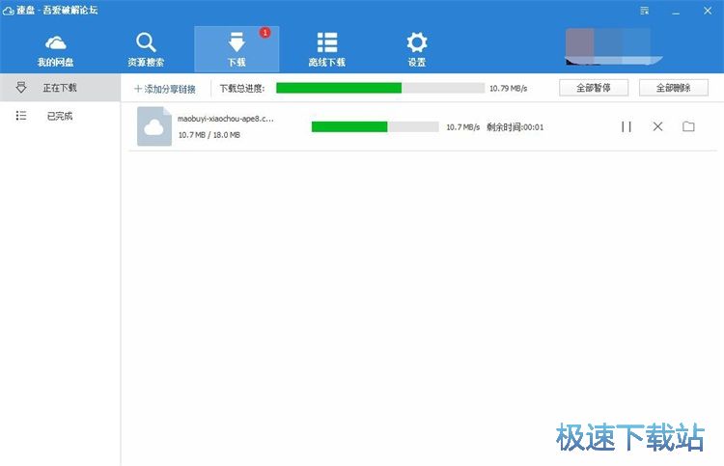Viewport: 724px width, 466px height.
Task: Click the maobuyi-xiaochou file progress bar
Action: tap(375, 127)
